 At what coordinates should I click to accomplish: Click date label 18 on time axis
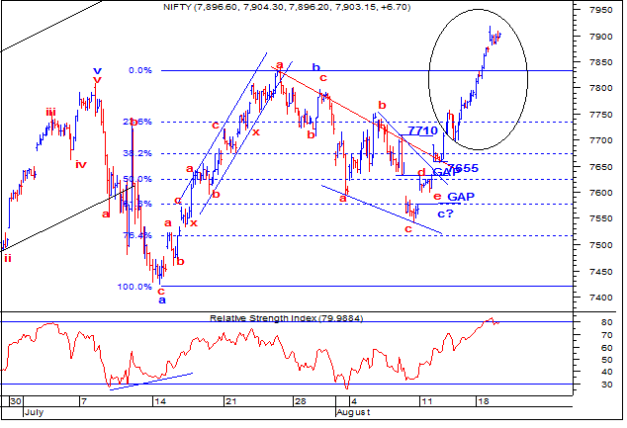click(x=484, y=401)
